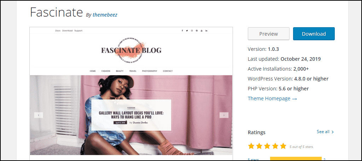Screen dimensions: 362x161
Task: Open the themebeez author link
Action: coord(105,15)
